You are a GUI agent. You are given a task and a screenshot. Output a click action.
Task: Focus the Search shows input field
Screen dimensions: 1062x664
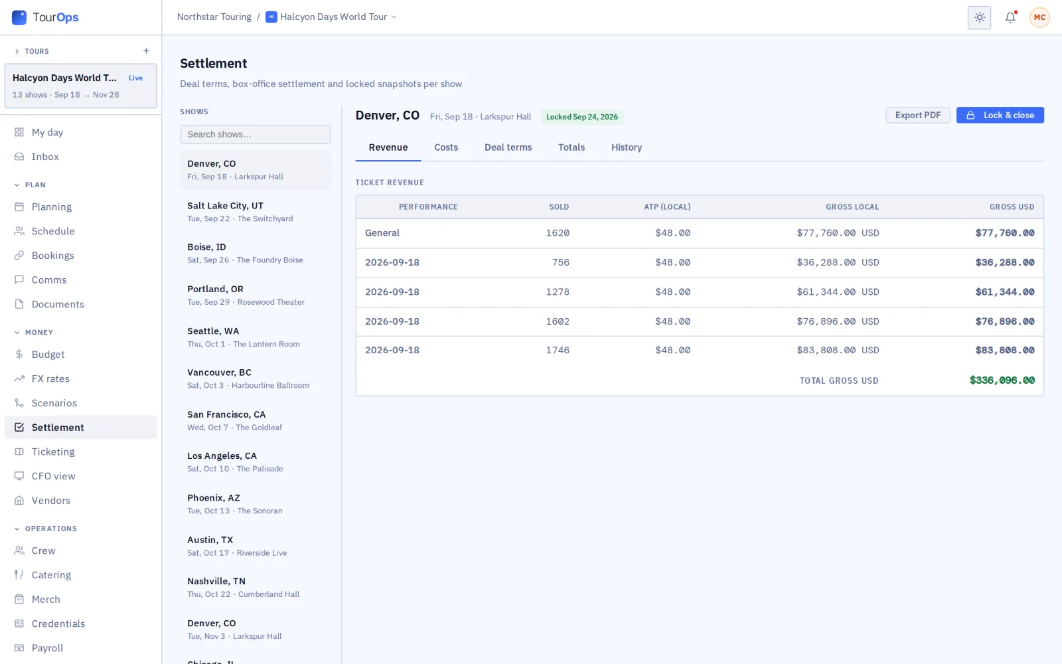click(256, 134)
